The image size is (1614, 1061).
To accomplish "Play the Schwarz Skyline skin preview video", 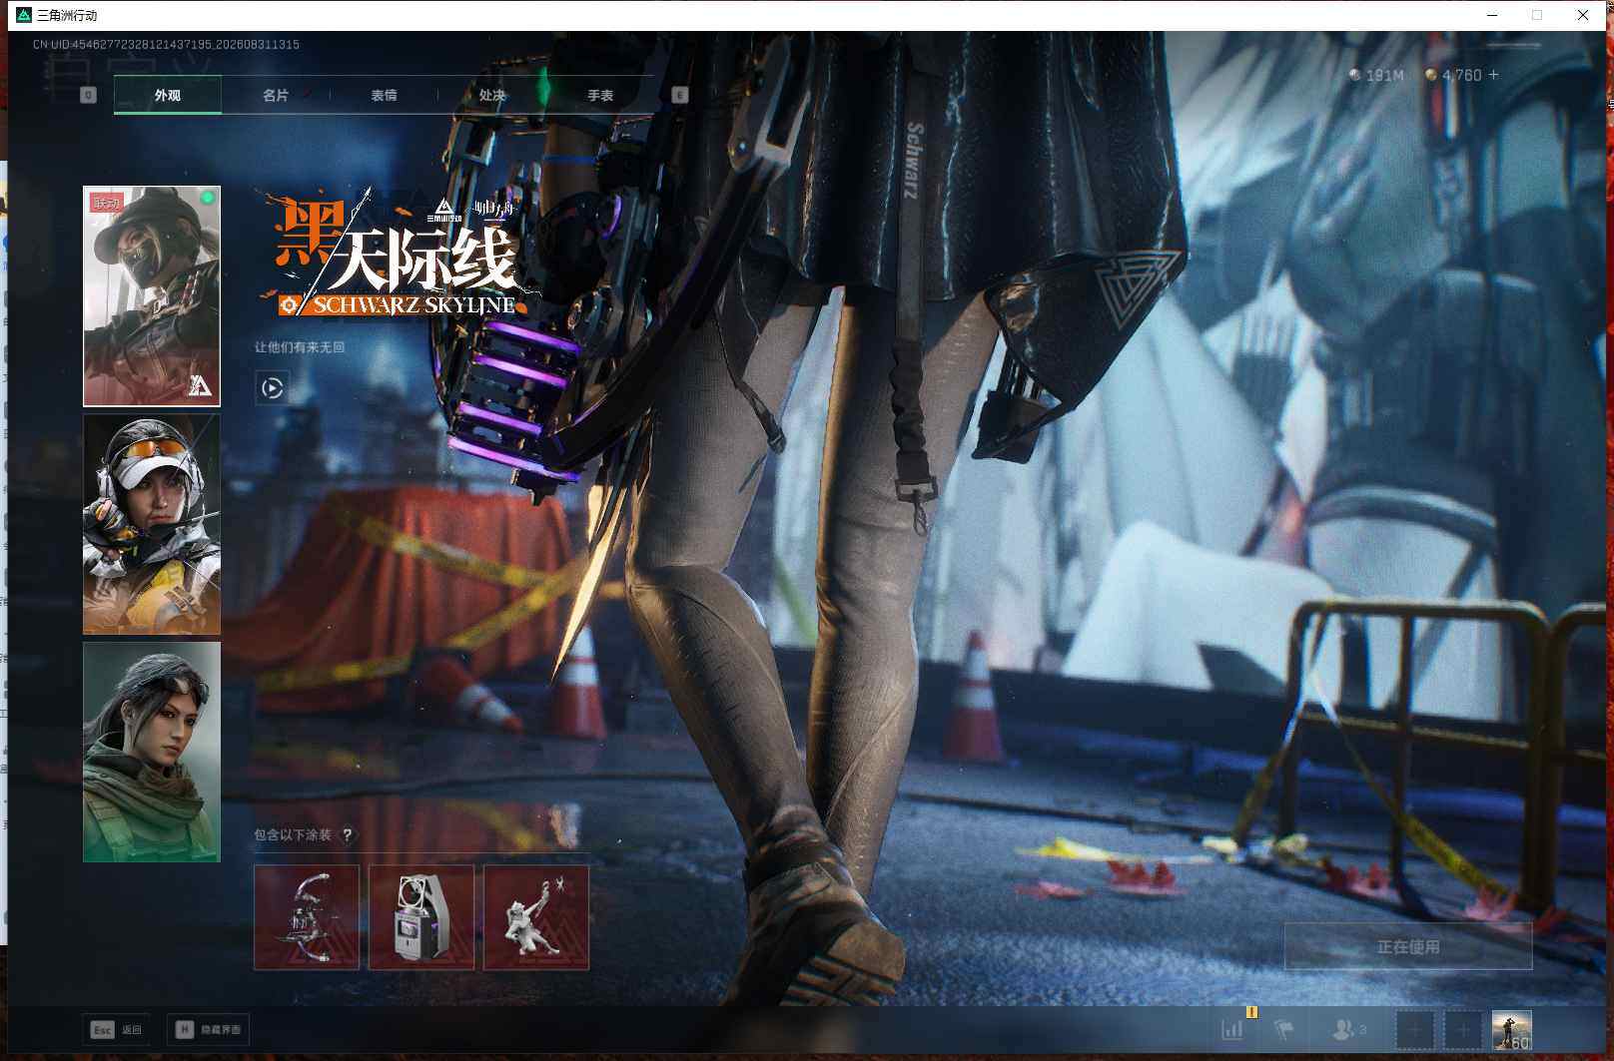I will (272, 387).
